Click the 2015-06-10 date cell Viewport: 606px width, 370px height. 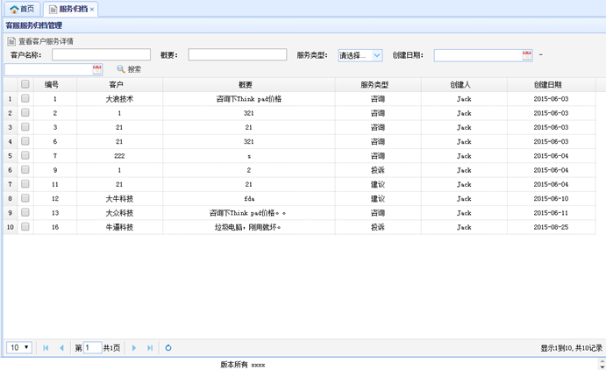click(551, 198)
